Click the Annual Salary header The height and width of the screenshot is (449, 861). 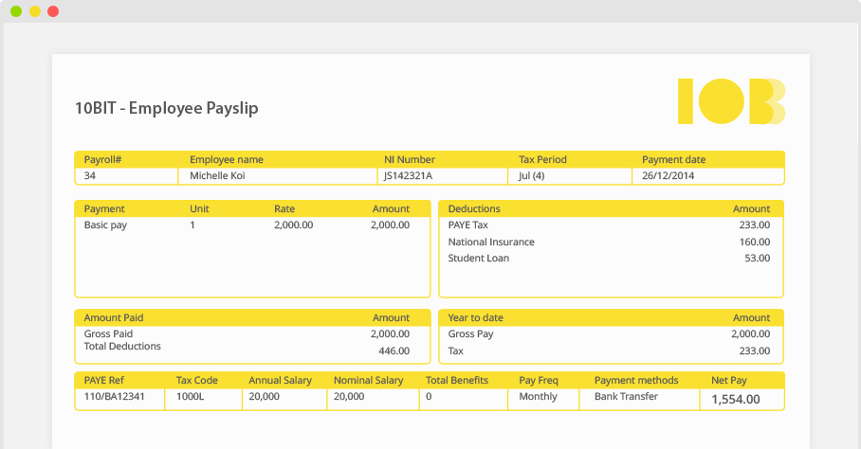[280, 380]
